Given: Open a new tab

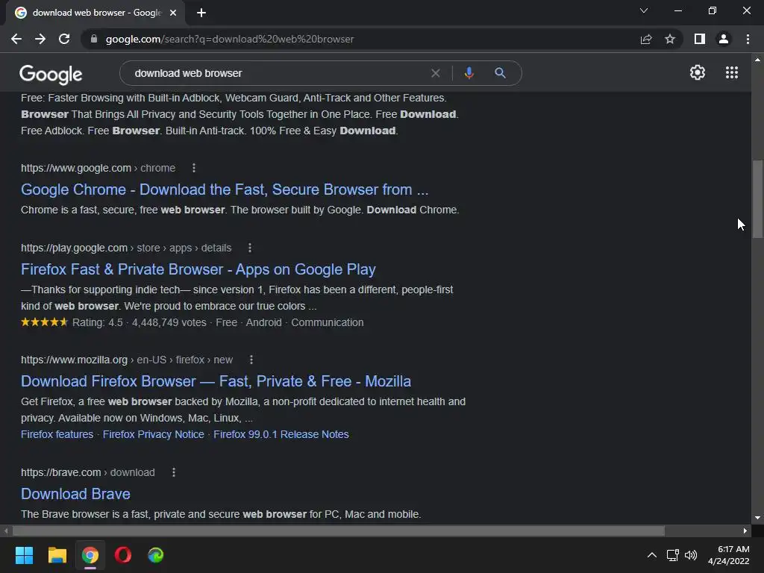Looking at the screenshot, I should (201, 13).
